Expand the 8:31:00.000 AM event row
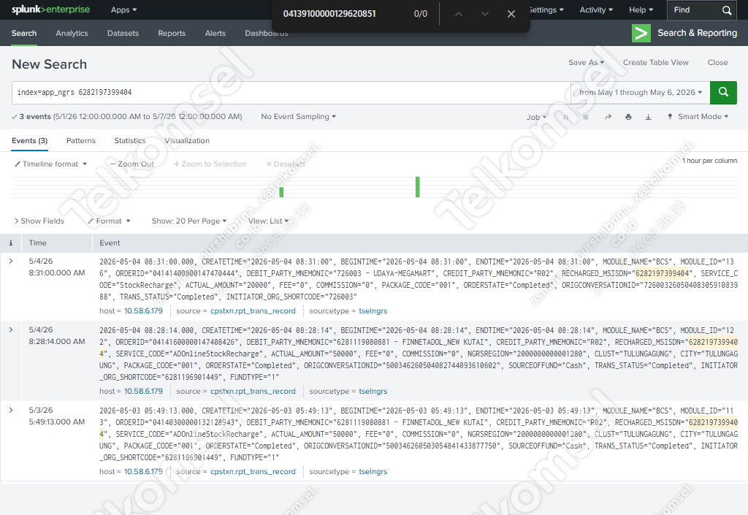748x515 pixels. point(11,262)
